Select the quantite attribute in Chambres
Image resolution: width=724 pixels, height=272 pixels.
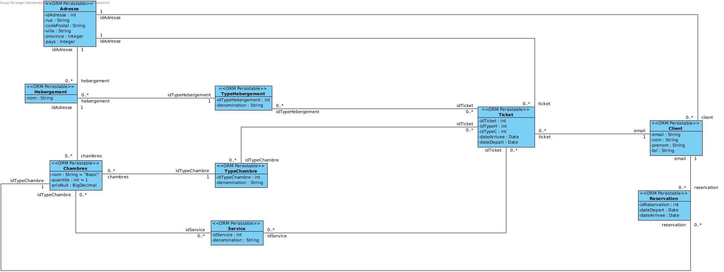[69, 180]
